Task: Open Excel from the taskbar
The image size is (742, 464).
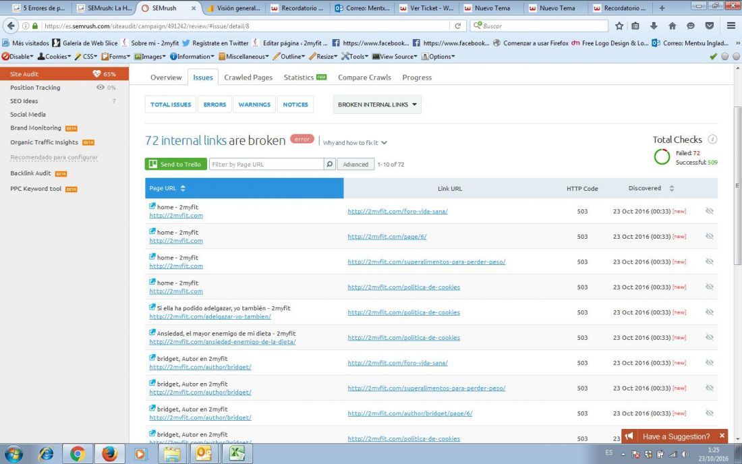Action: tap(237, 454)
